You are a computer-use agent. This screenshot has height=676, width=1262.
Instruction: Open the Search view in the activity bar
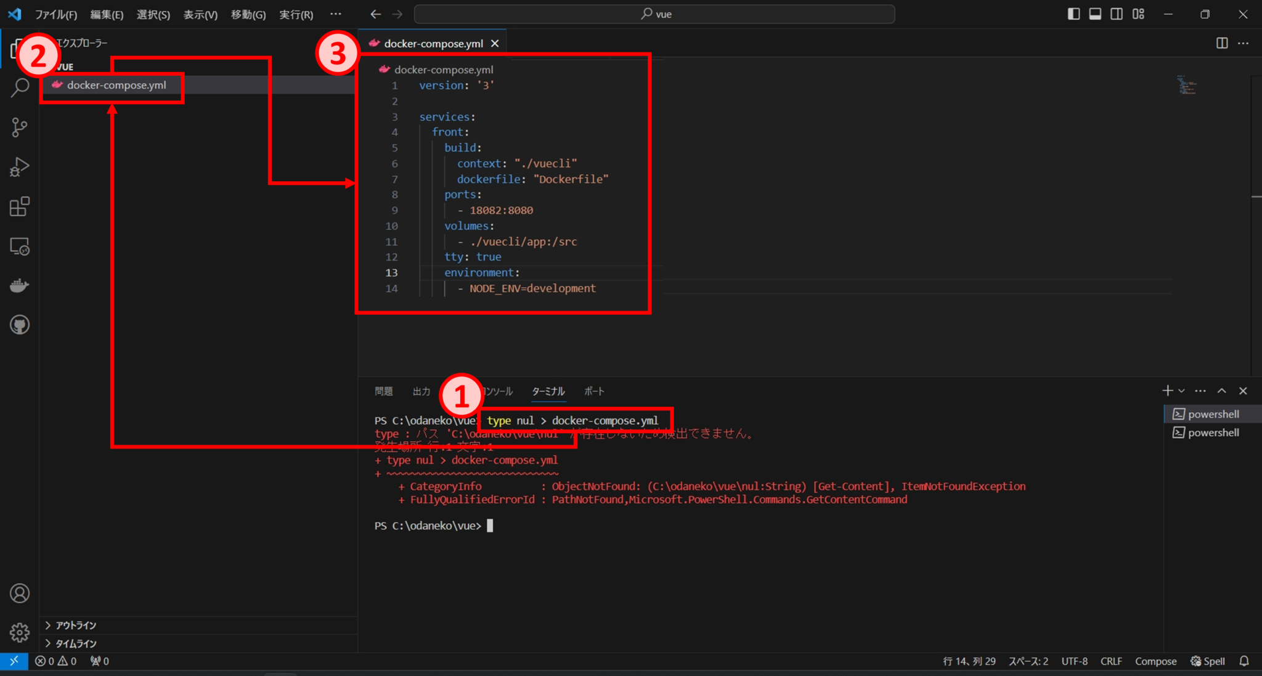click(19, 88)
